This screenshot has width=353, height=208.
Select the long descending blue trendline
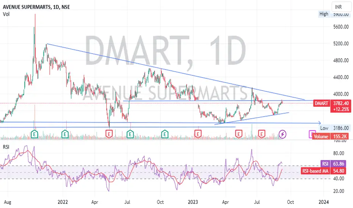point(176,72)
